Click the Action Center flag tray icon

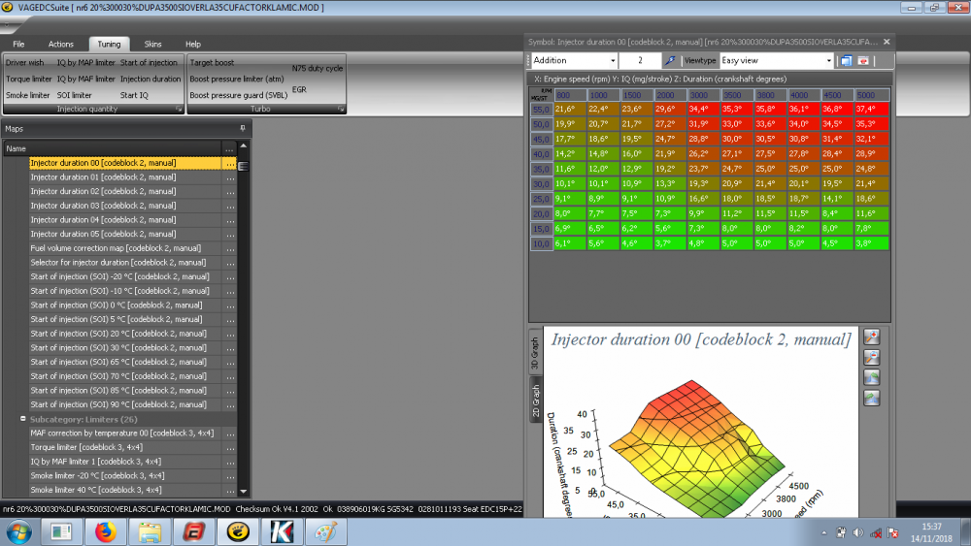[892, 532]
